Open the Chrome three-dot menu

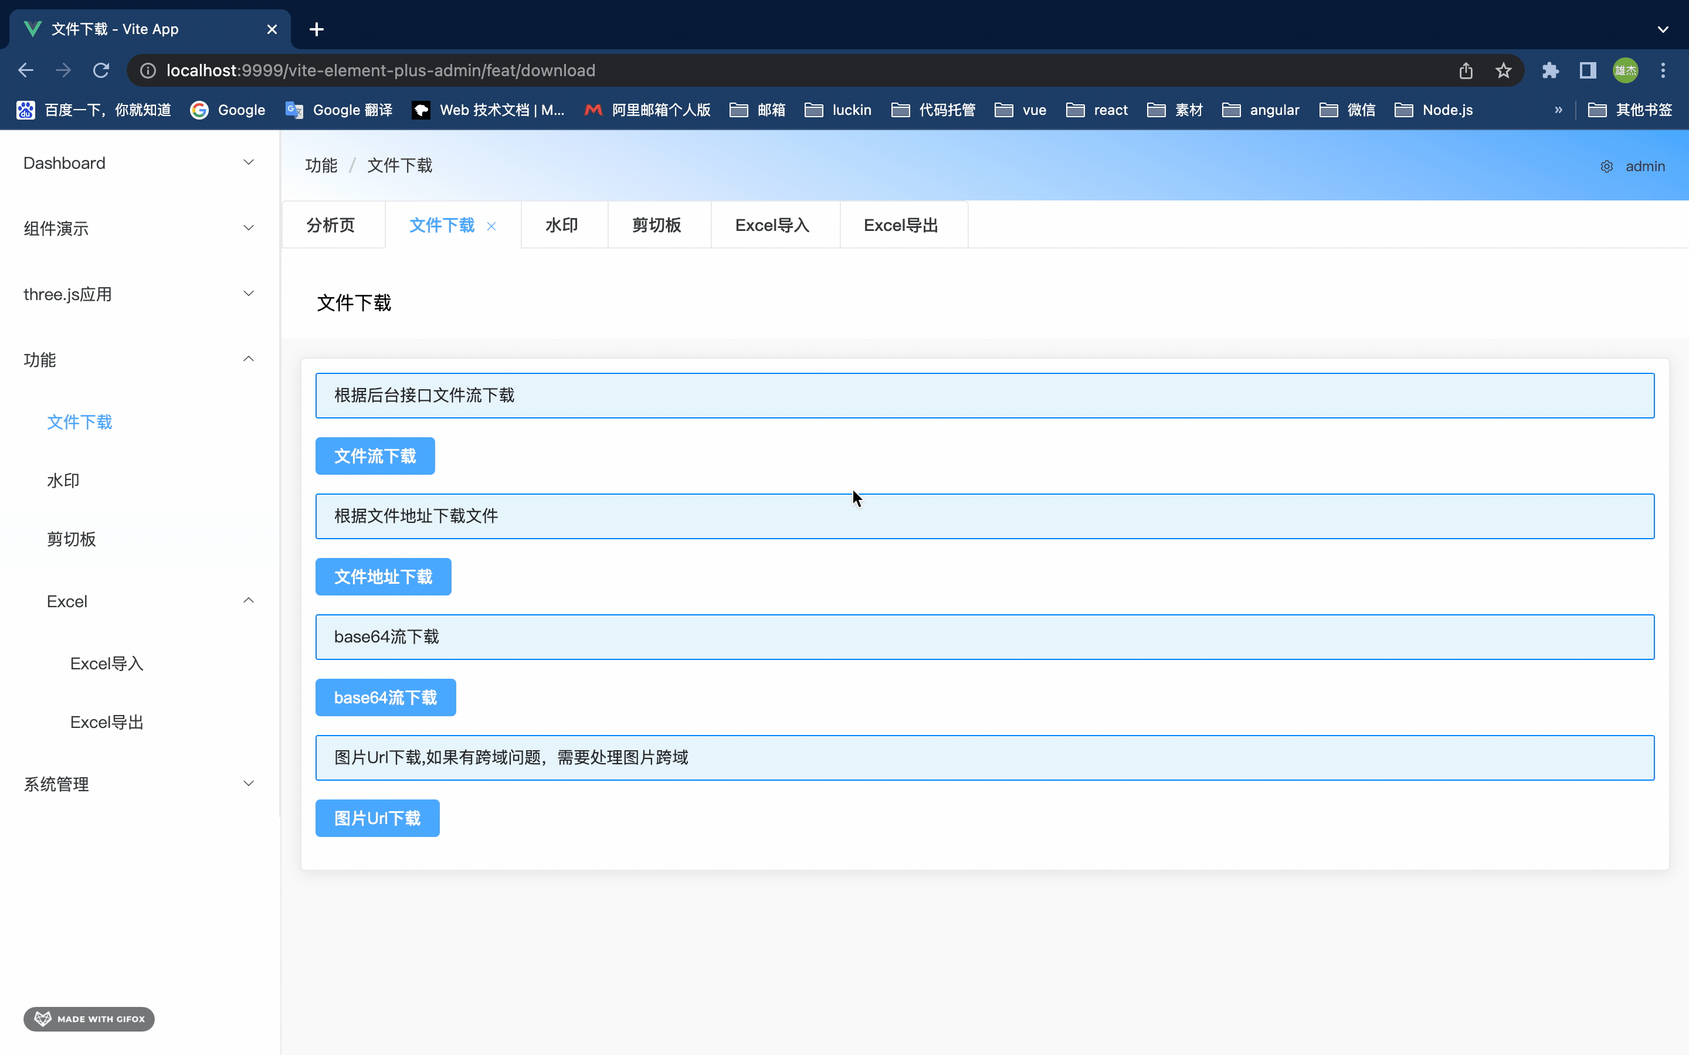click(1663, 70)
